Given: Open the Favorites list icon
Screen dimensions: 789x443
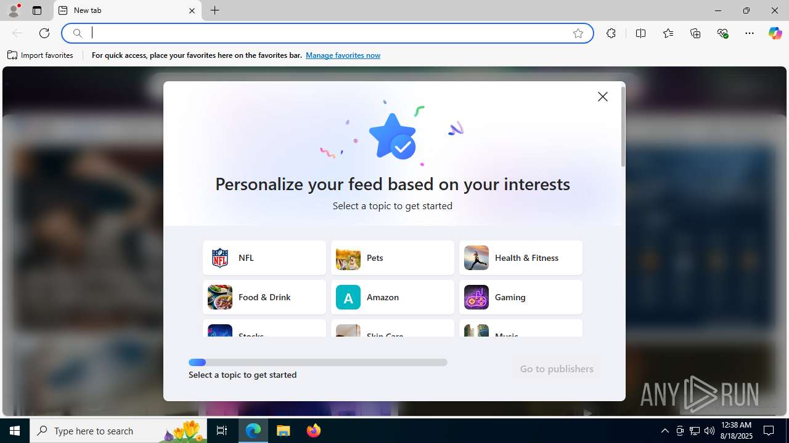Looking at the screenshot, I should pos(668,33).
